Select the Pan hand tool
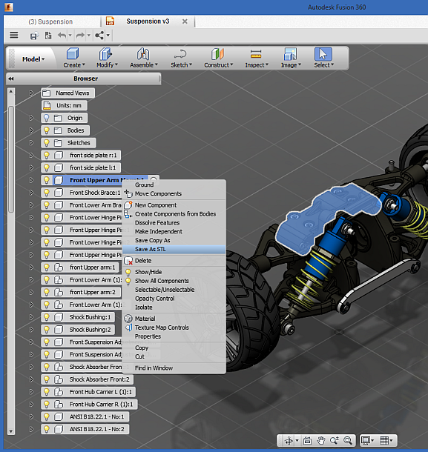 coord(321,440)
